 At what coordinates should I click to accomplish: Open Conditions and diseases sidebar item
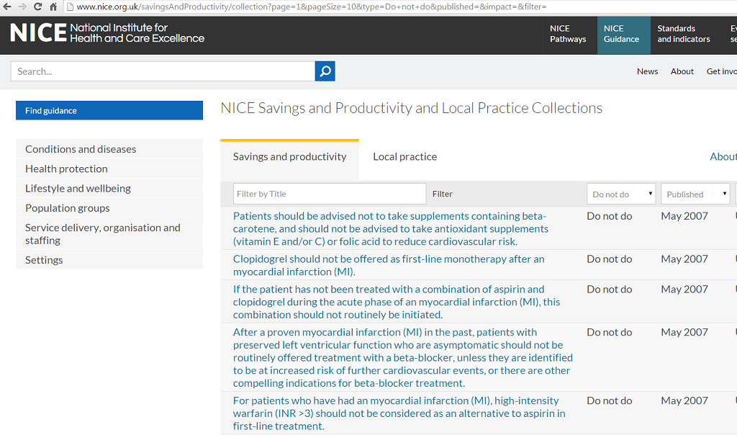[109, 148]
